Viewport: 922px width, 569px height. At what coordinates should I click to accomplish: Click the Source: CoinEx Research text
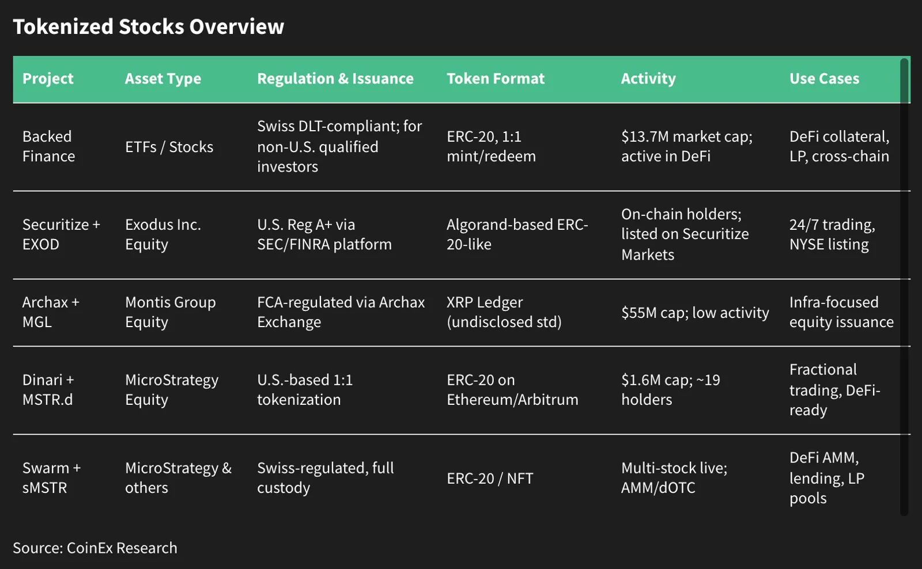(x=95, y=548)
